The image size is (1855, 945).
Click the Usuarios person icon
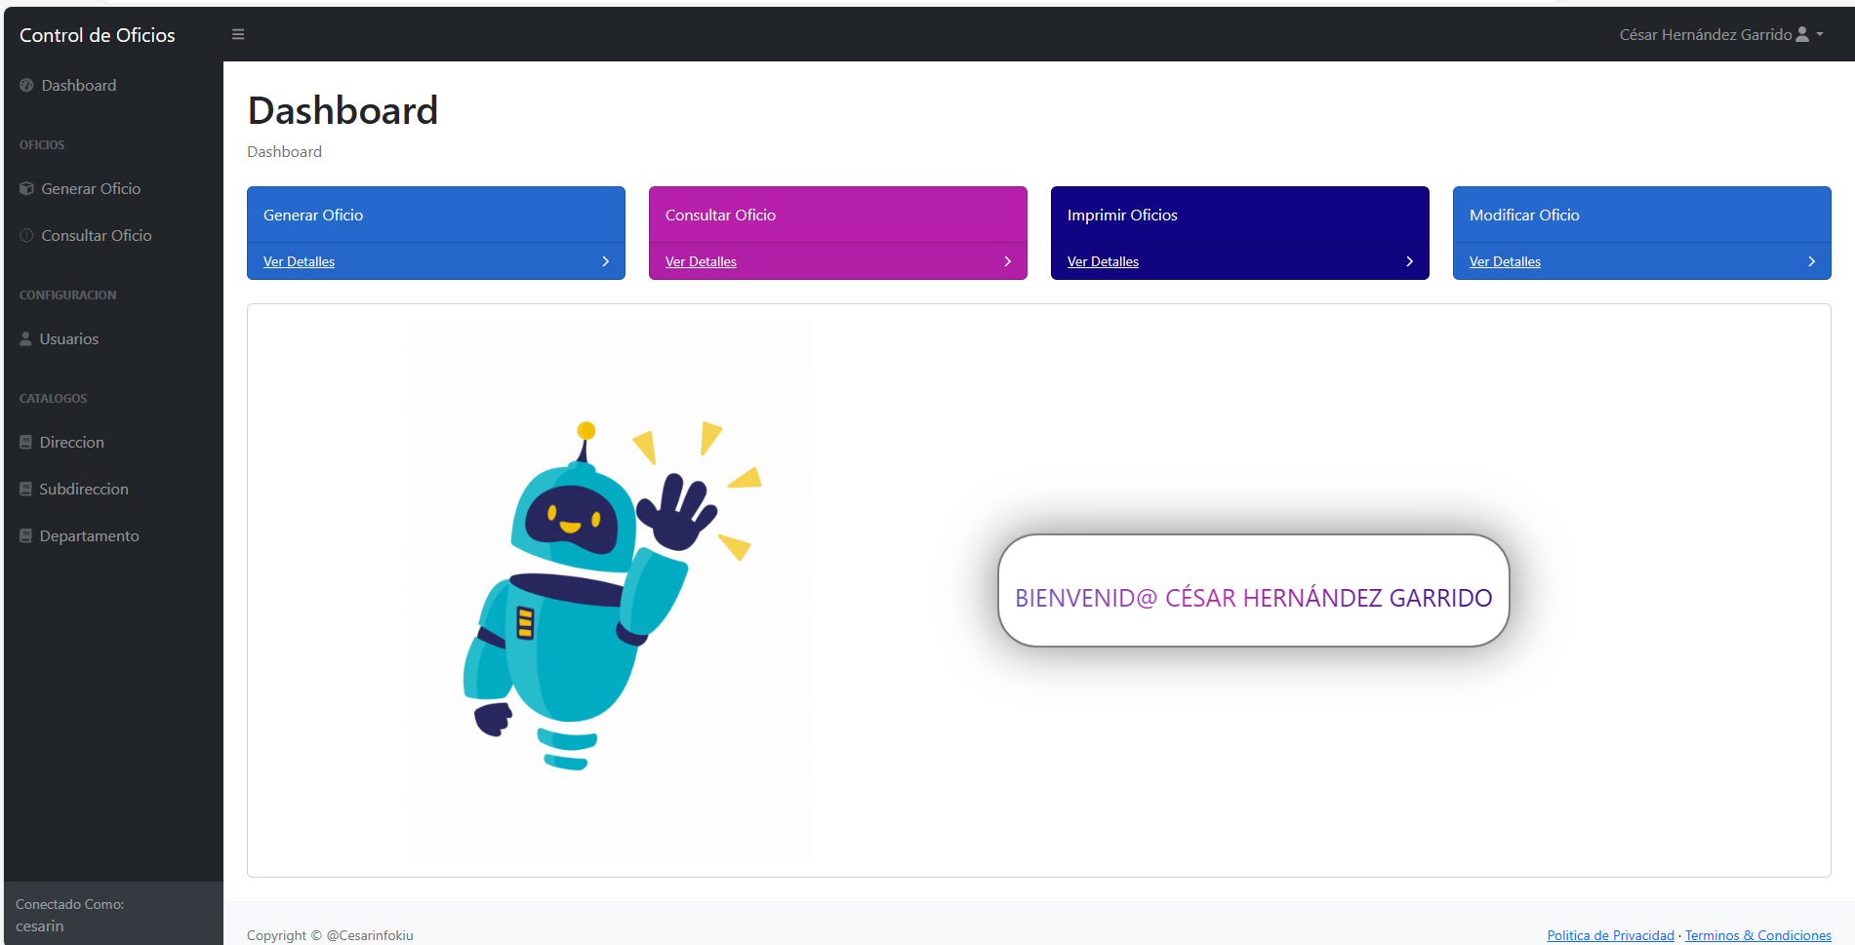click(26, 339)
